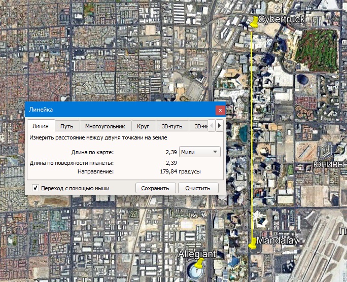347x282 pixels.
Task: Toggle Переход с помощью мыши checkbox
Action: pos(36,188)
